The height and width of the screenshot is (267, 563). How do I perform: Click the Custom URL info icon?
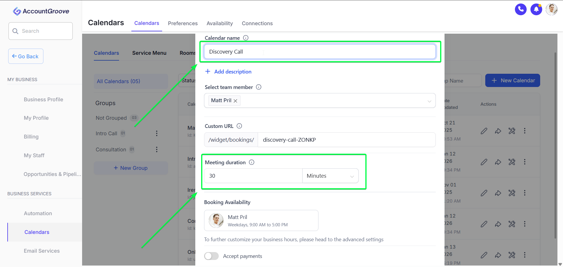(239, 126)
